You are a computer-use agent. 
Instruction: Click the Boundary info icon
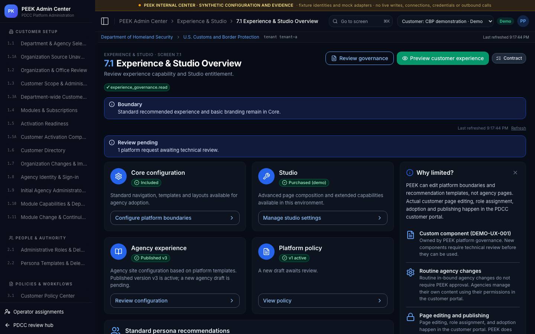[112, 104]
